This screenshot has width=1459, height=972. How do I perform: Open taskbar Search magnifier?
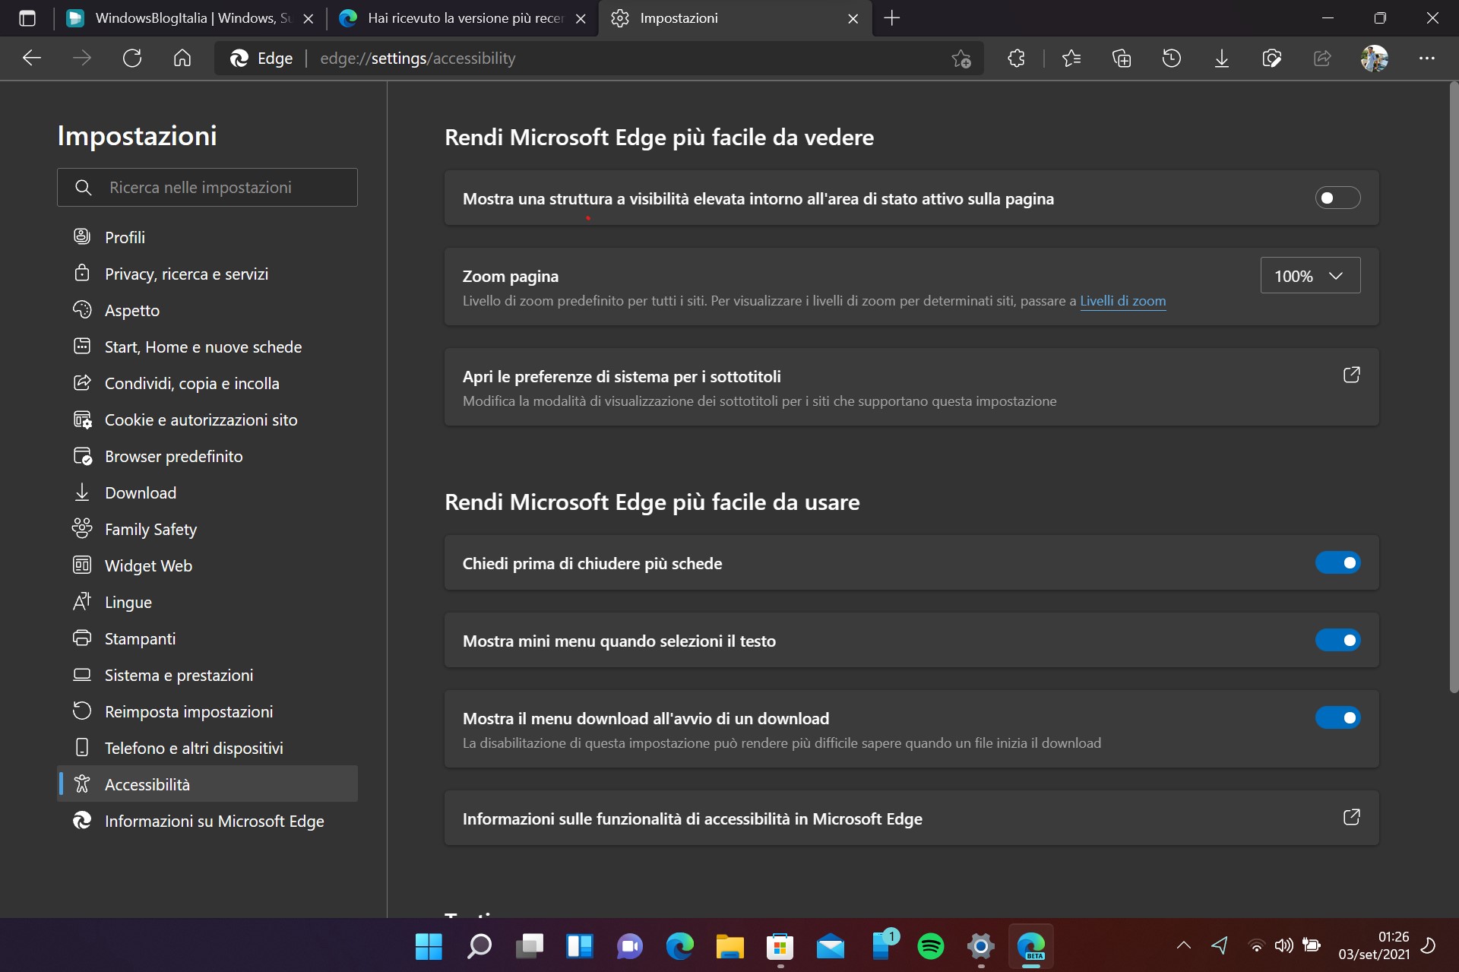(479, 946)
